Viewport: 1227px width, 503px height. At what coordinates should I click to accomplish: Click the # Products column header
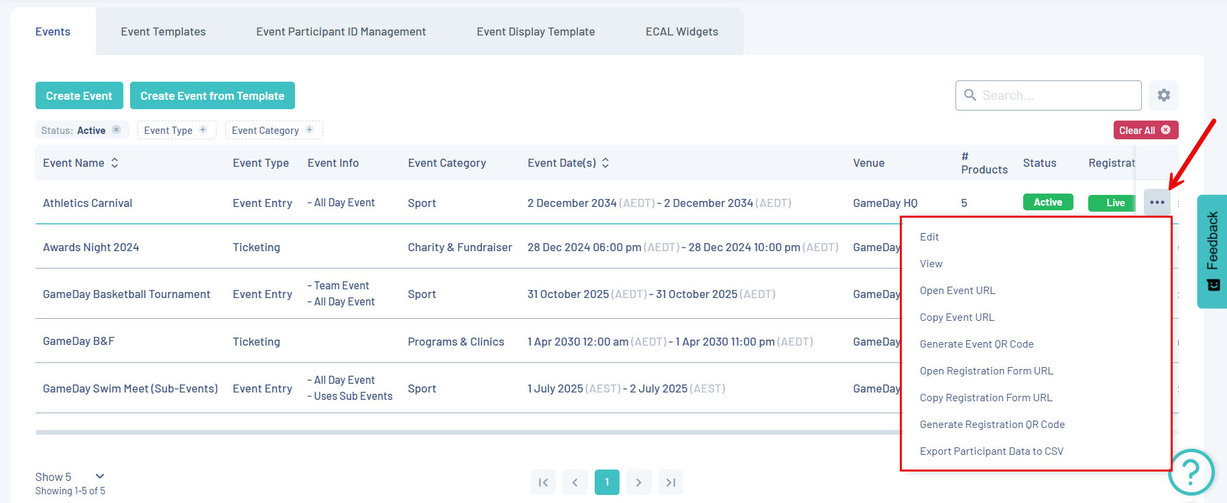[984, 163]
